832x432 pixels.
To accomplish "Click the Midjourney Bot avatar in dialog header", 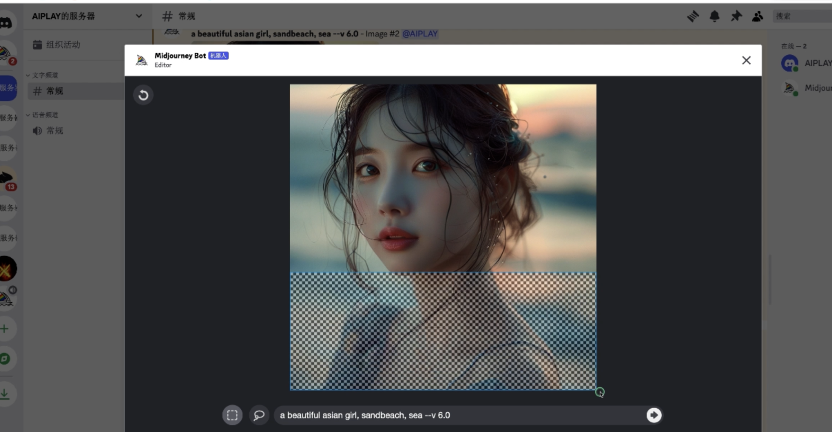I will click(142, 60).
